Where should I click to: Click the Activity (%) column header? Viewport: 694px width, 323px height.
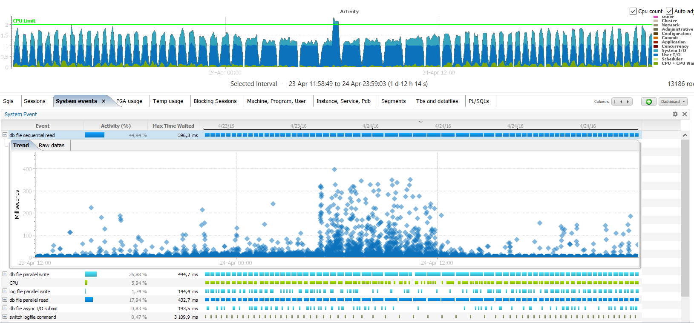115,126
